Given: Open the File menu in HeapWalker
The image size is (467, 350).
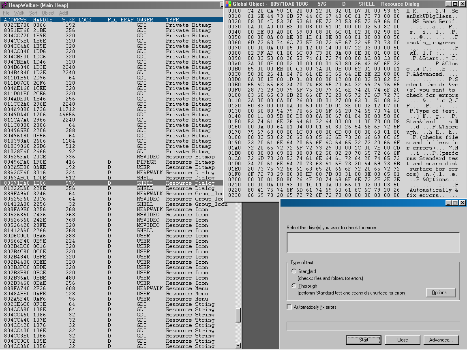Looking at the screenshot, I should click(x=6, y=13).
